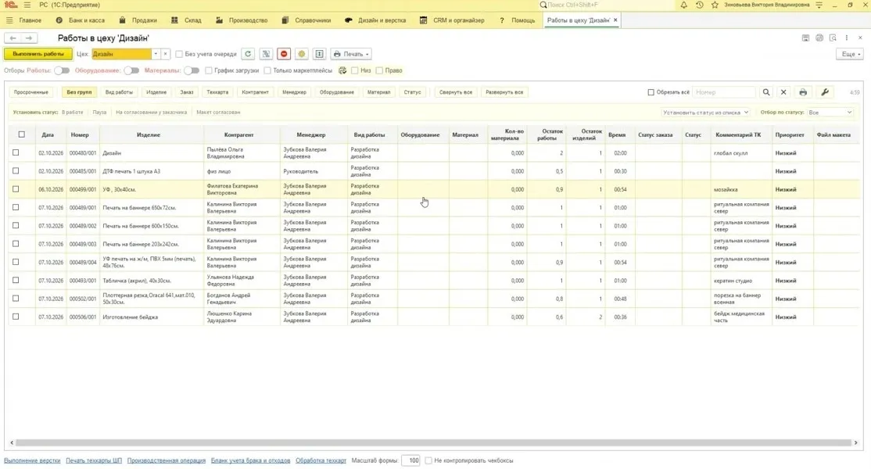Open the three-dot more options icon

pos(847,38)
